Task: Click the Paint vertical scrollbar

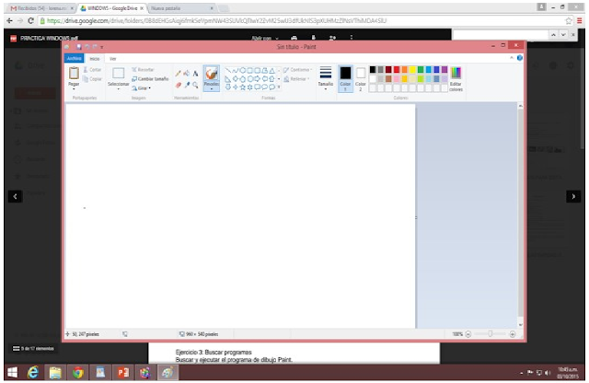Action: click(x=520, y=216)
